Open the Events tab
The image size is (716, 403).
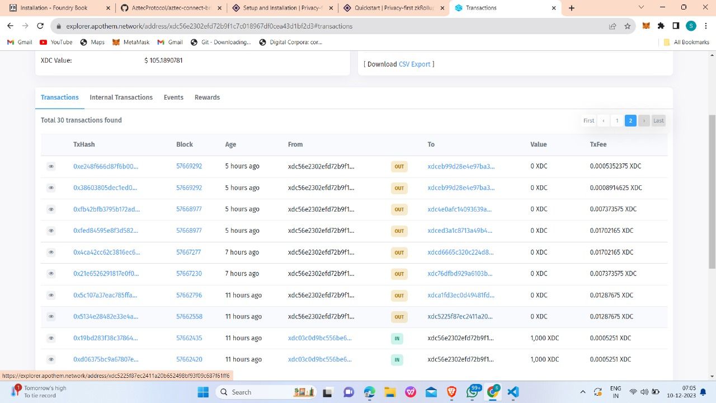tap(173, 97)
